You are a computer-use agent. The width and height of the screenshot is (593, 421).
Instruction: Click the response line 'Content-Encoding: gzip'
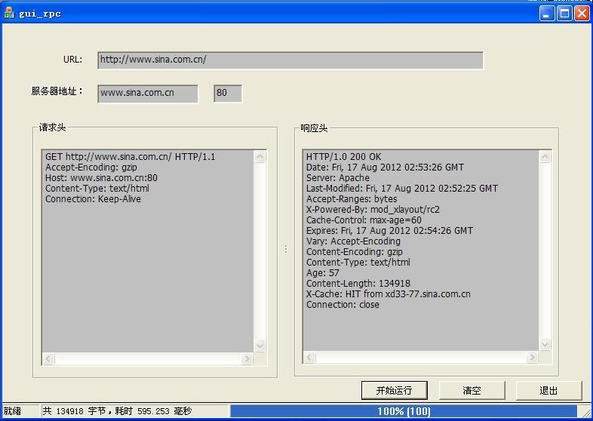click(x=355, y=252)
